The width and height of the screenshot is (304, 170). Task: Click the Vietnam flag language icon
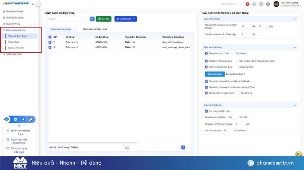tap(248, 4)
